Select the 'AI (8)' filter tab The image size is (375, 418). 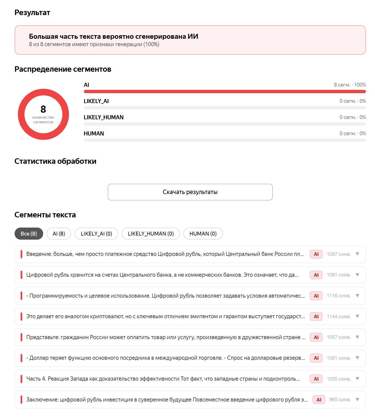[x=59, y=234]
